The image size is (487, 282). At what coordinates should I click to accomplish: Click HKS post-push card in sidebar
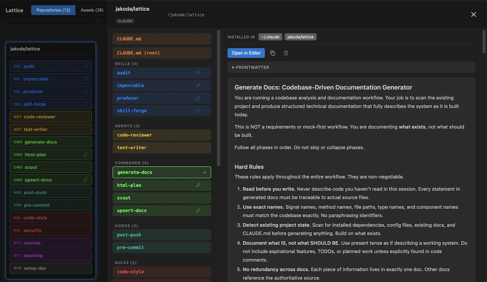pos(51,192)
